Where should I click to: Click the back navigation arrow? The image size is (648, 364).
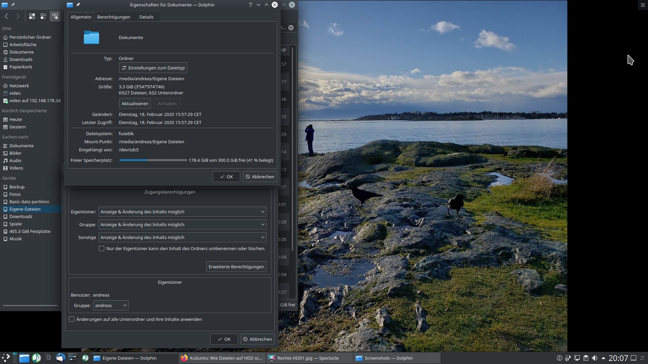pos(6,16)
